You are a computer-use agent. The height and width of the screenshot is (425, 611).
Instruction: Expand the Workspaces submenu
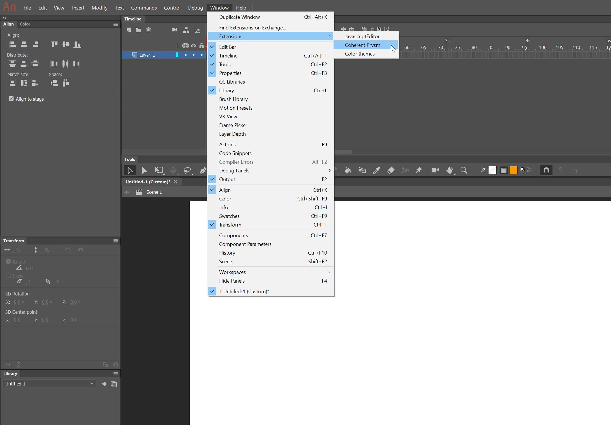(x=270, y=272)
